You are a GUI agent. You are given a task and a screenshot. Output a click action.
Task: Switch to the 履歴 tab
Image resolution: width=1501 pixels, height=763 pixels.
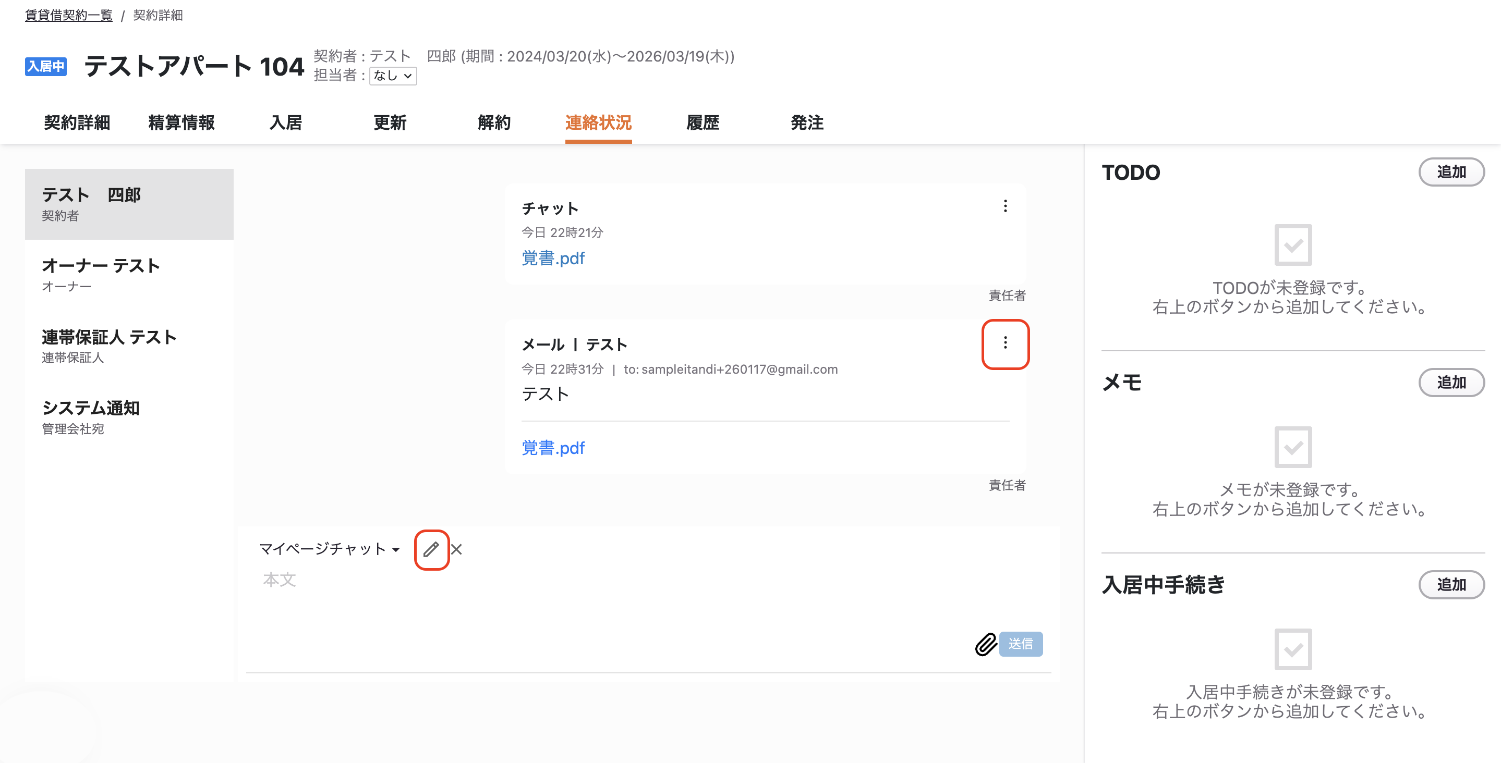[x=703, y=123]
